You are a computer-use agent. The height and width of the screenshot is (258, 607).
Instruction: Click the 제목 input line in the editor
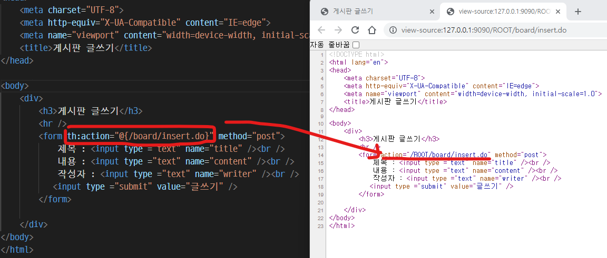tap(171, 149)
